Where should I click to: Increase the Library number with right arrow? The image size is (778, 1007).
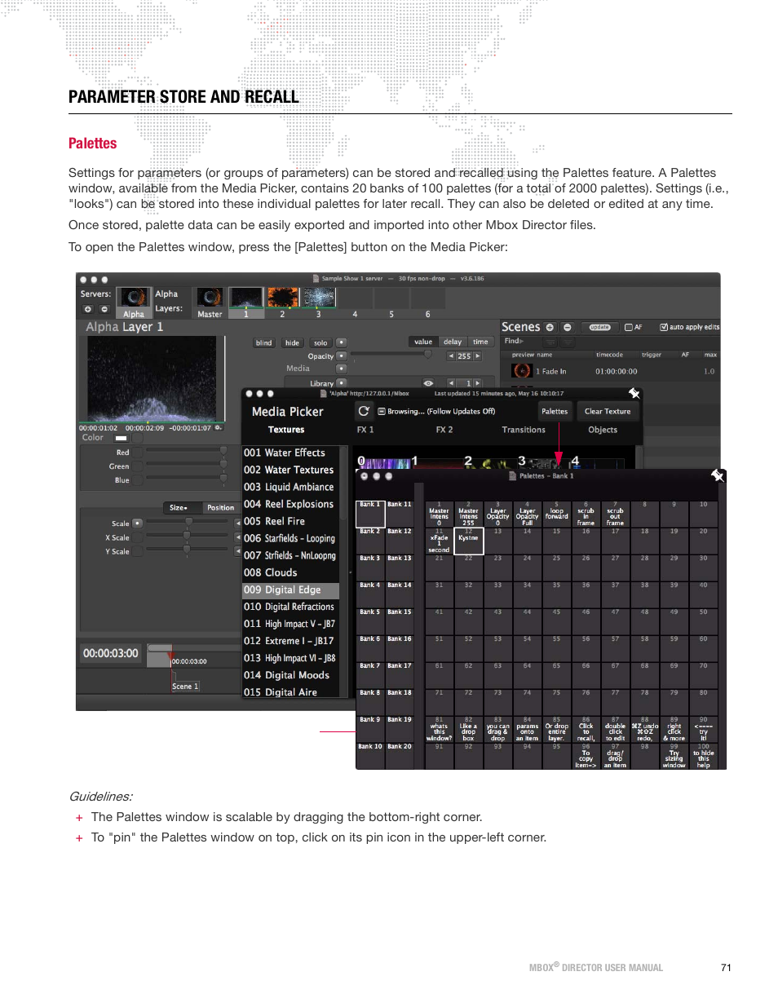(x=478, y=382)
